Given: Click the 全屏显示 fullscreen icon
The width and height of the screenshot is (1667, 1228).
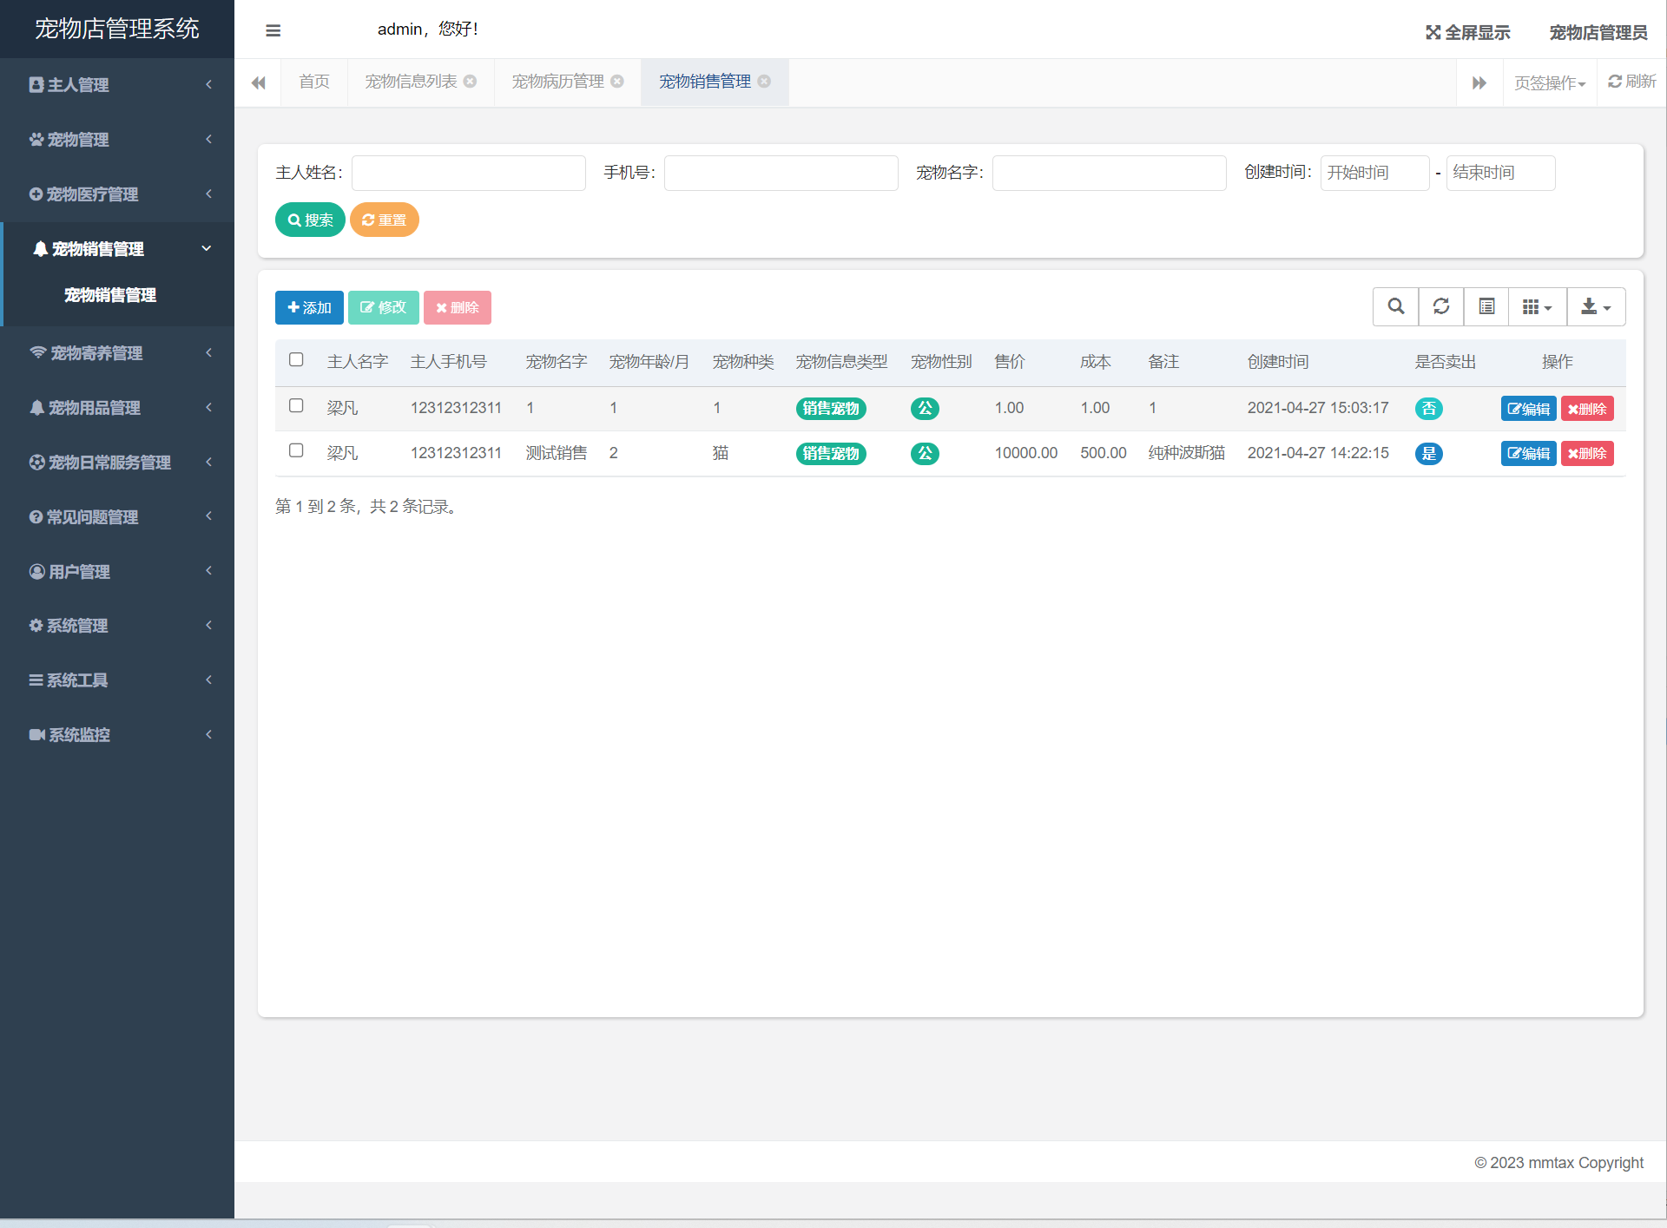Looking at the screenshot, I should (x=1433, y=33).
